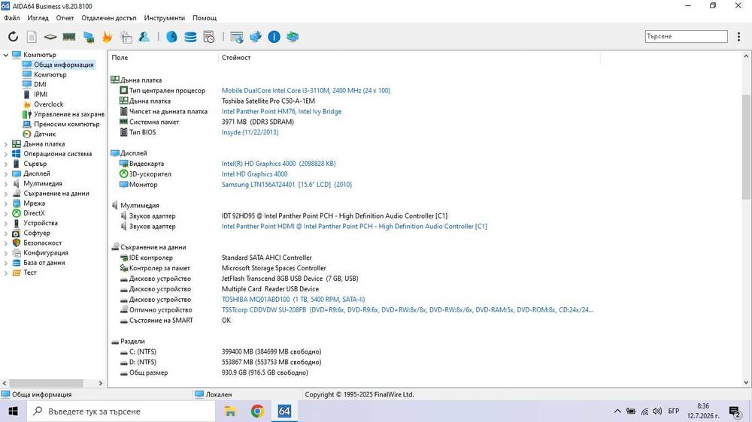
Task: Select Преносим компютър tree item
Action: coord(66,124)
